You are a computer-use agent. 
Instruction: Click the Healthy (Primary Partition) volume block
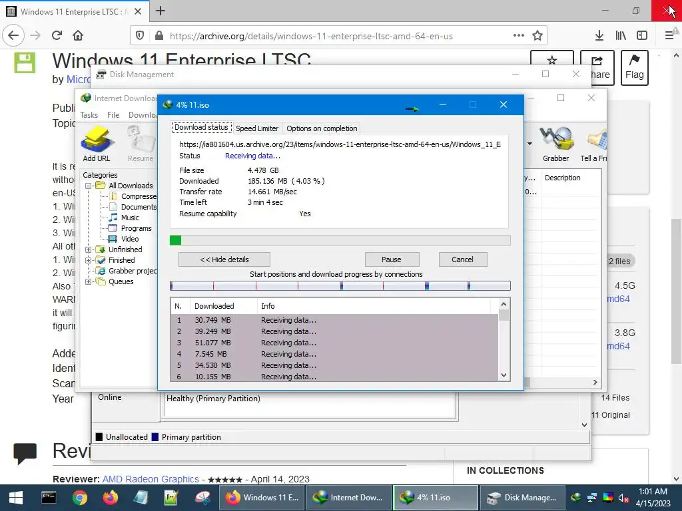(x=310, y=405)
